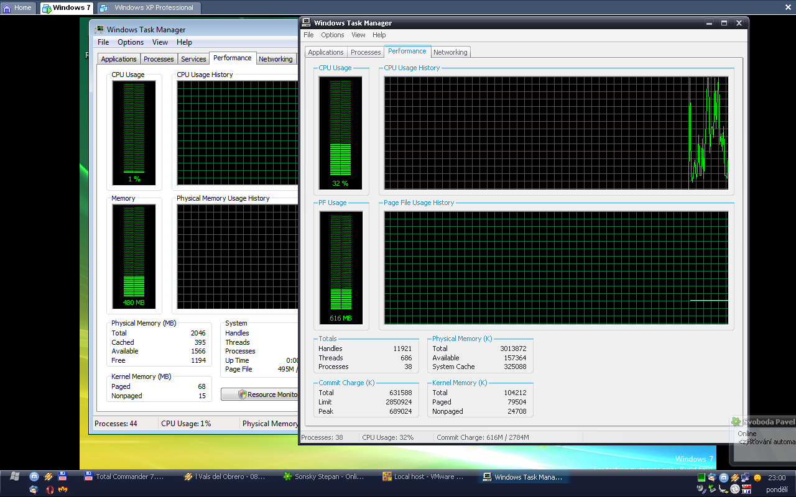Click the Physical Memory Total value 3013872
This screenshot has height=497, width=796.
pyautogui.click(x=513, y=349)
